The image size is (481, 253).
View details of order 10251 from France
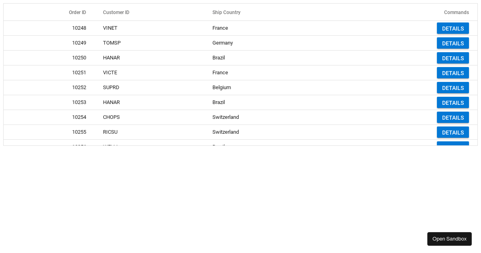453,73
